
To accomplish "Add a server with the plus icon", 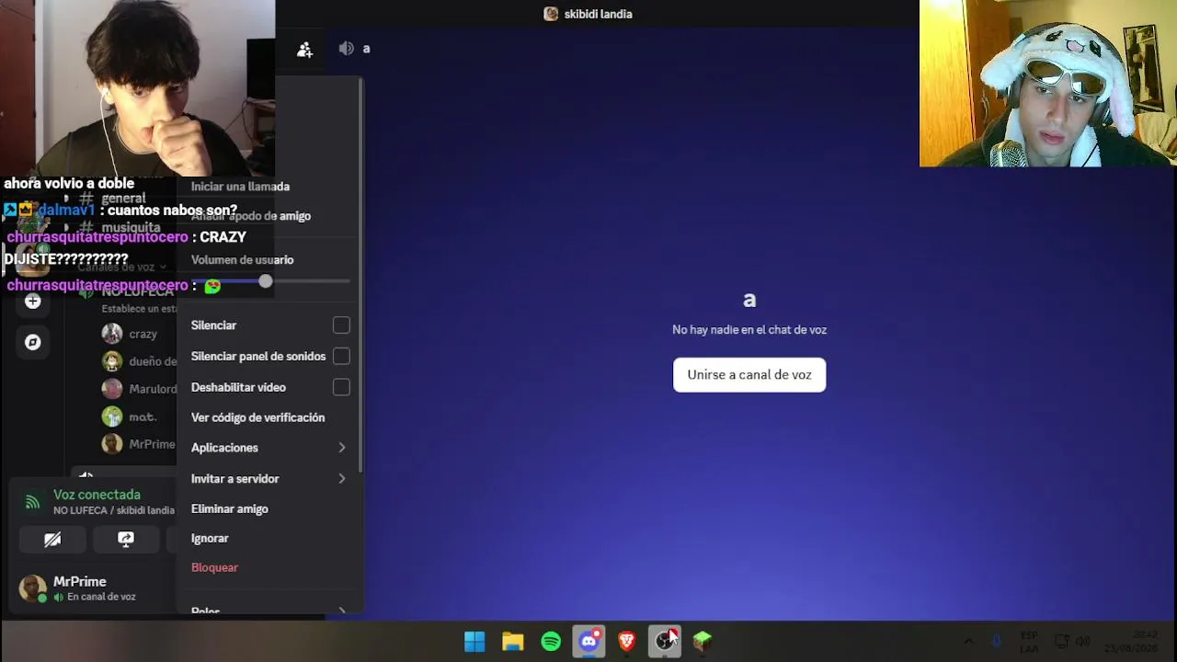I will (x=32, y=302).
